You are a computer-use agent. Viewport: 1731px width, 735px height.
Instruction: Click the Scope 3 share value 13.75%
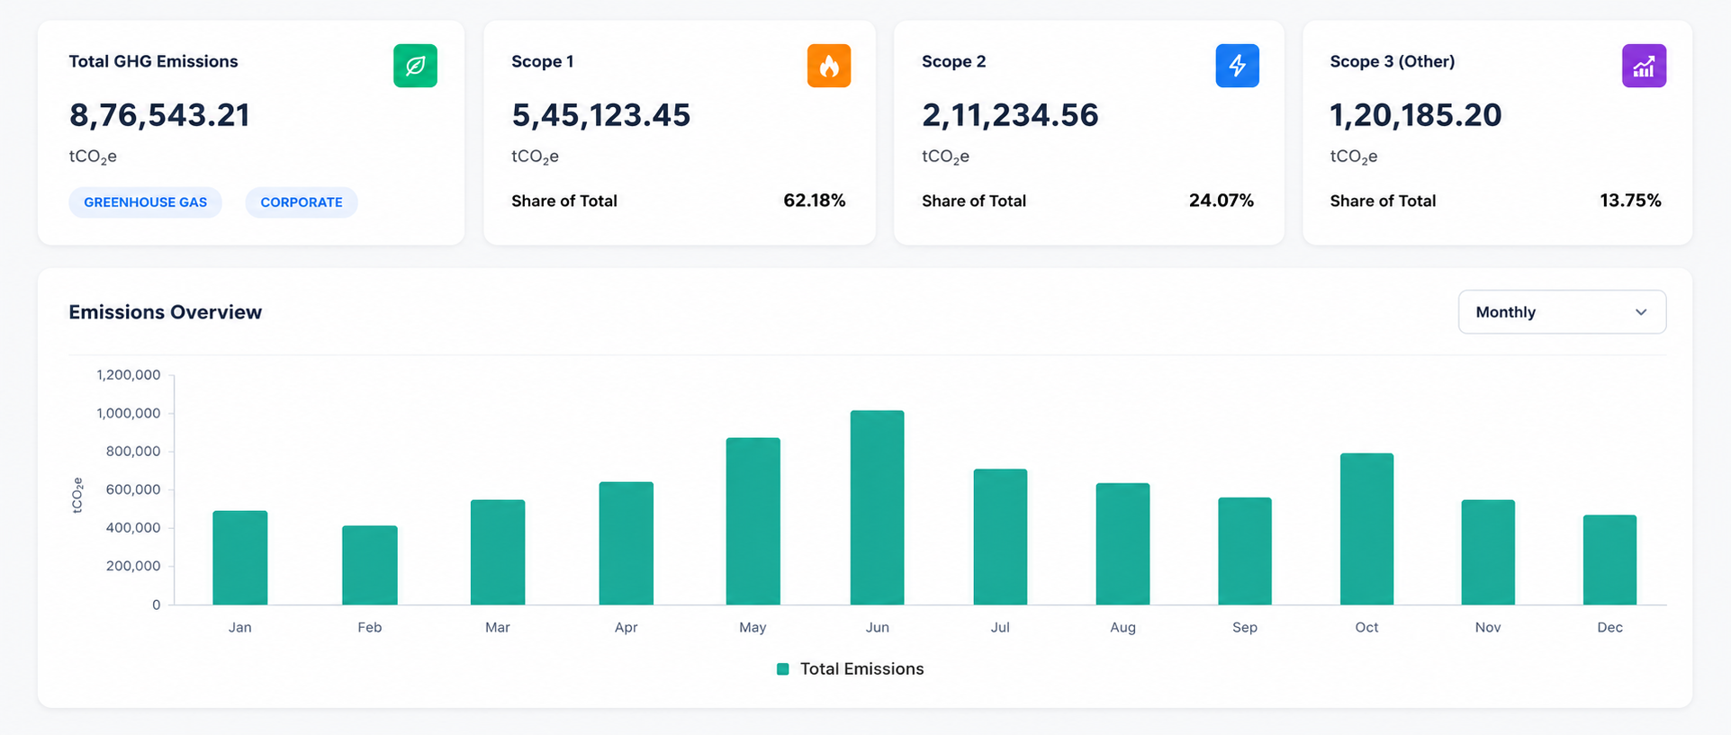(x=1630, y=201)
